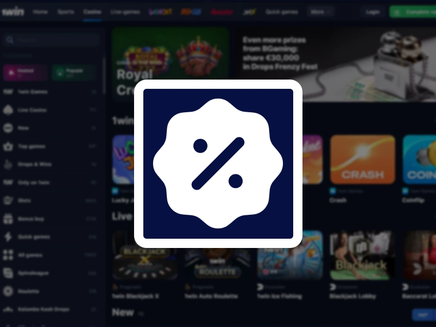Click the Login button

click(x=373, y=11)
